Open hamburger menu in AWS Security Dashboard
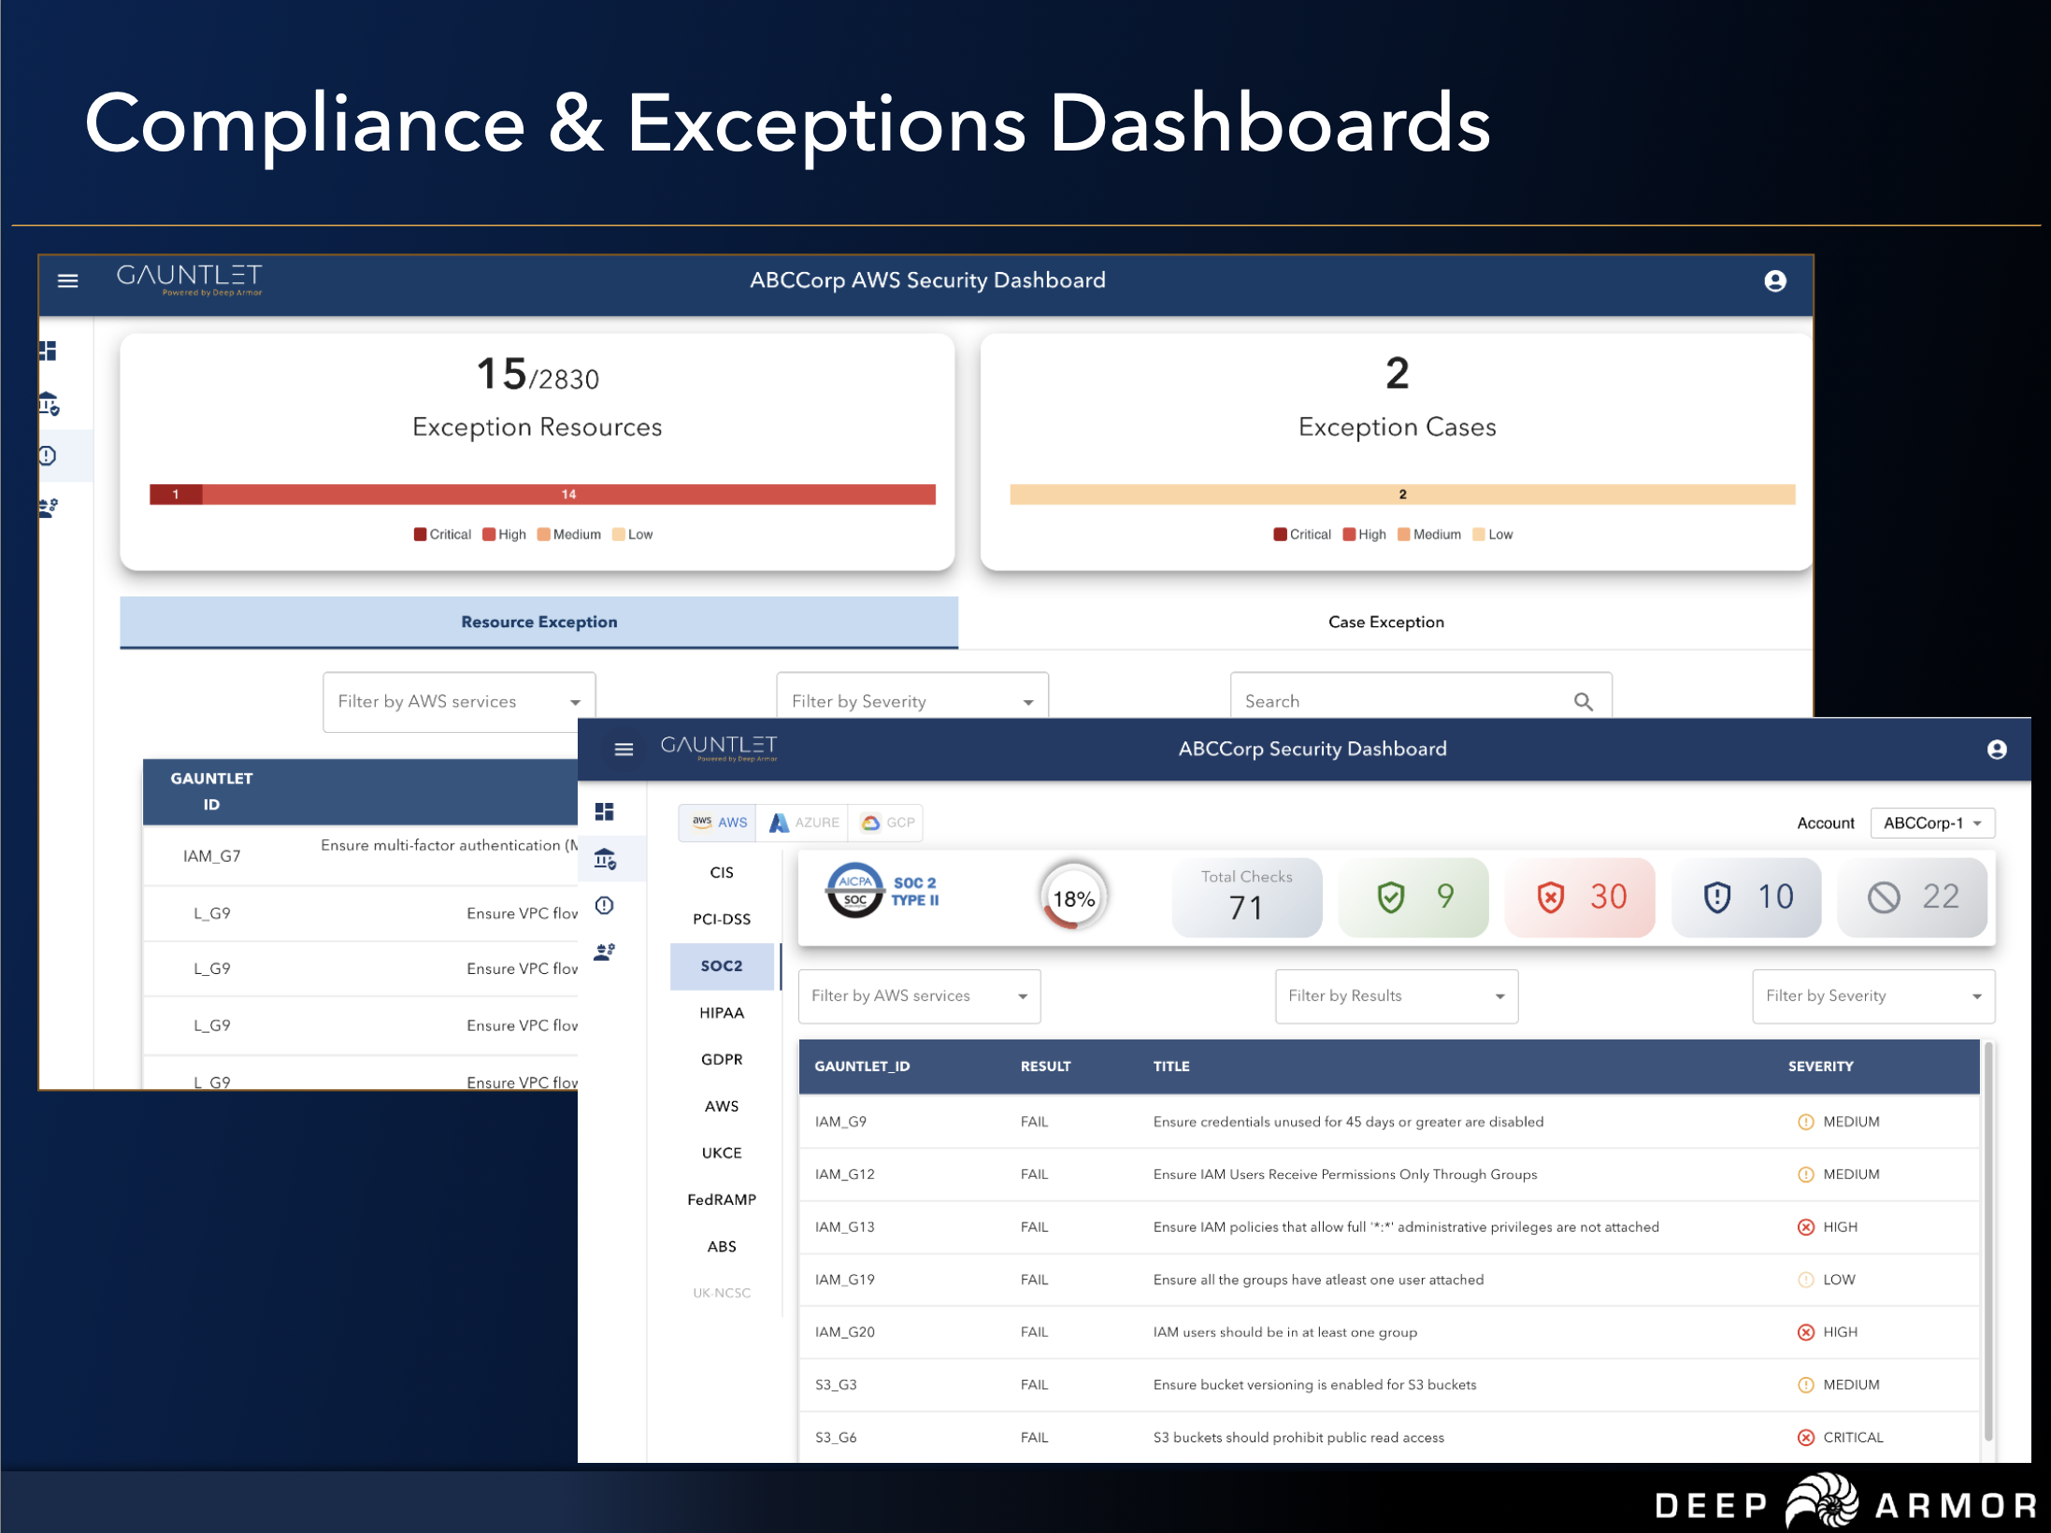 [x=67, y=280]
